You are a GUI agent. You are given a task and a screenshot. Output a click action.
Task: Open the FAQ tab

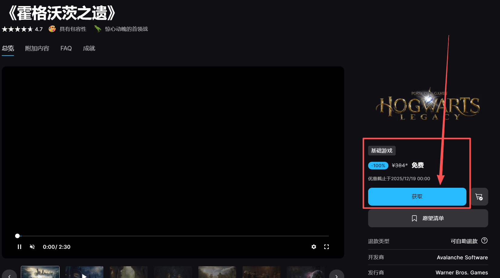[66, 48]
